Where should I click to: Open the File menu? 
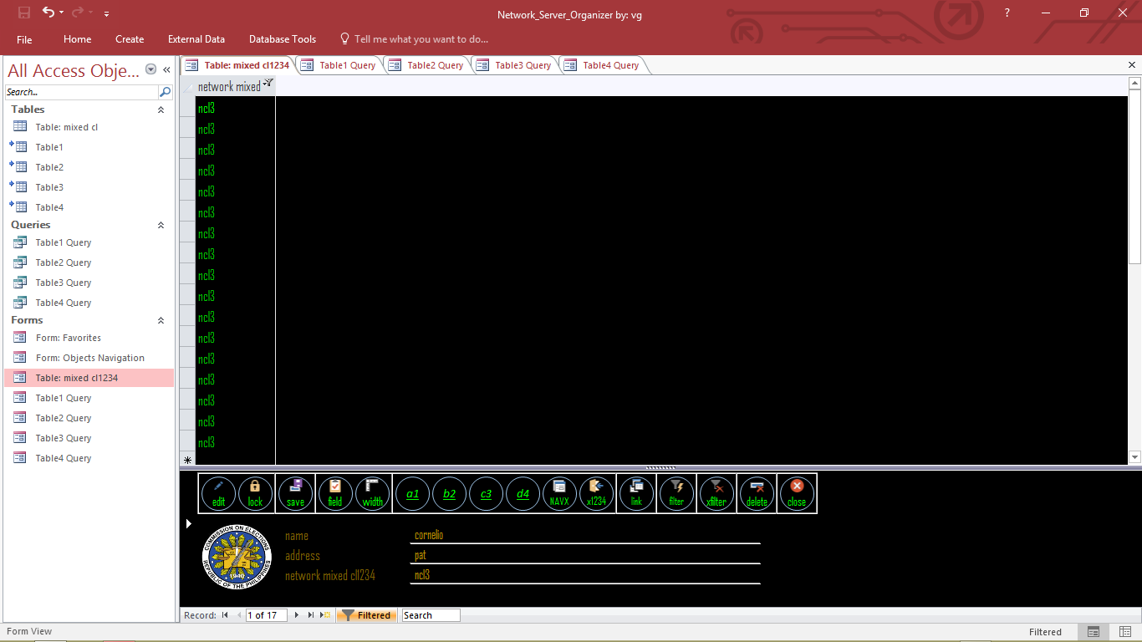tap(24, 39)
